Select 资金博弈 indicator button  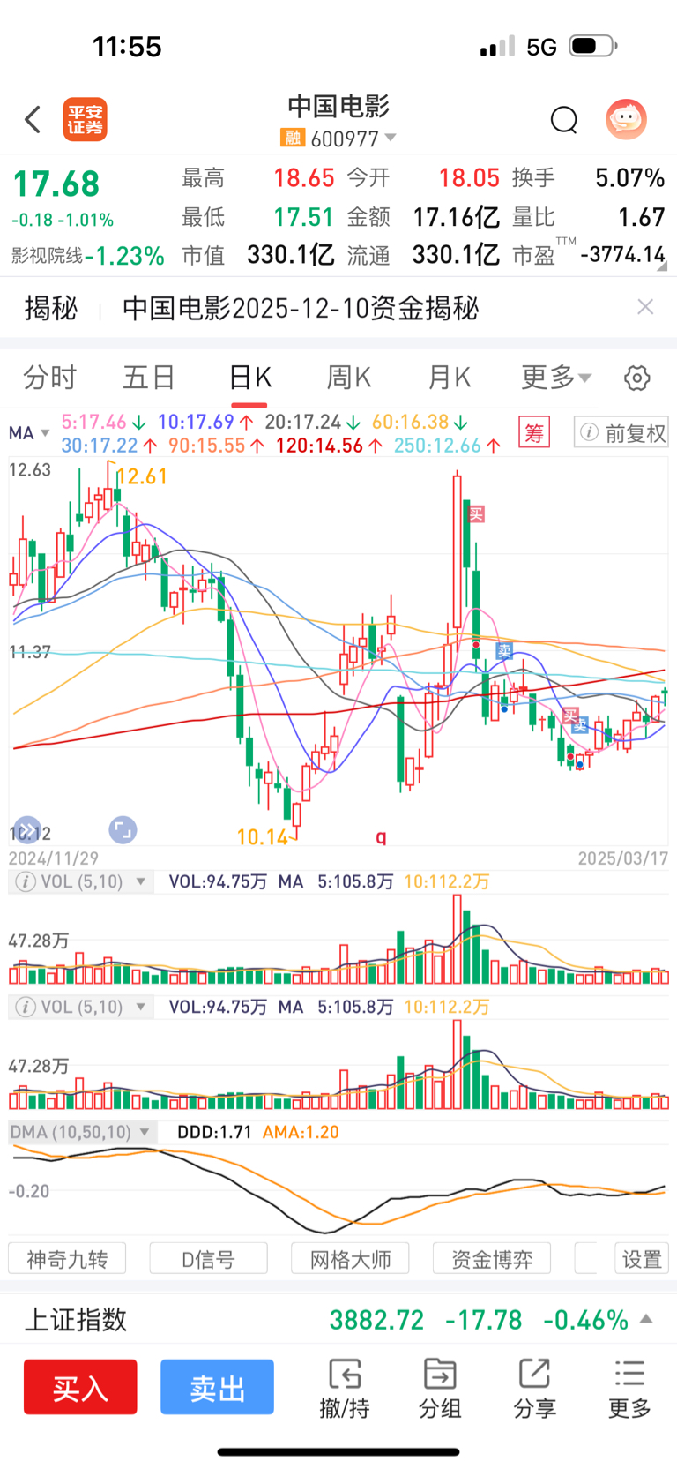click(492, 1259)
